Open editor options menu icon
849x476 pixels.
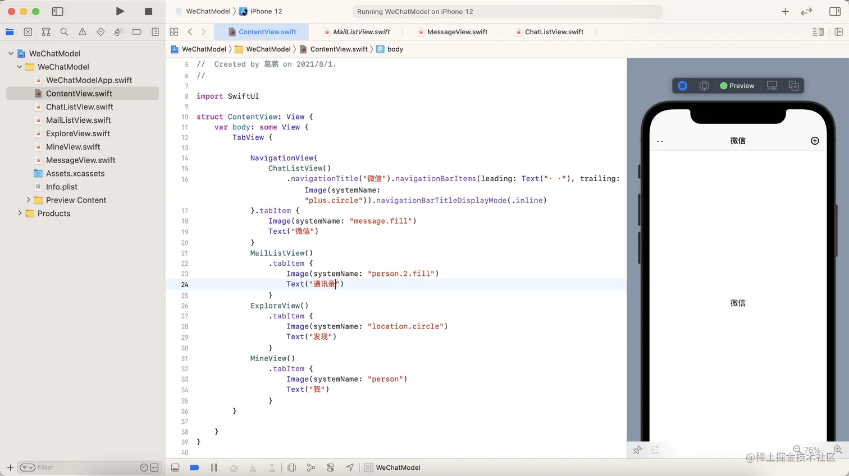[x=818, y=32]
